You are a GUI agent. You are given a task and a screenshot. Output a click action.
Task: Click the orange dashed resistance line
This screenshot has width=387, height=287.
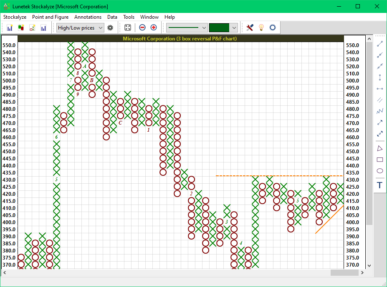[280, 176]
